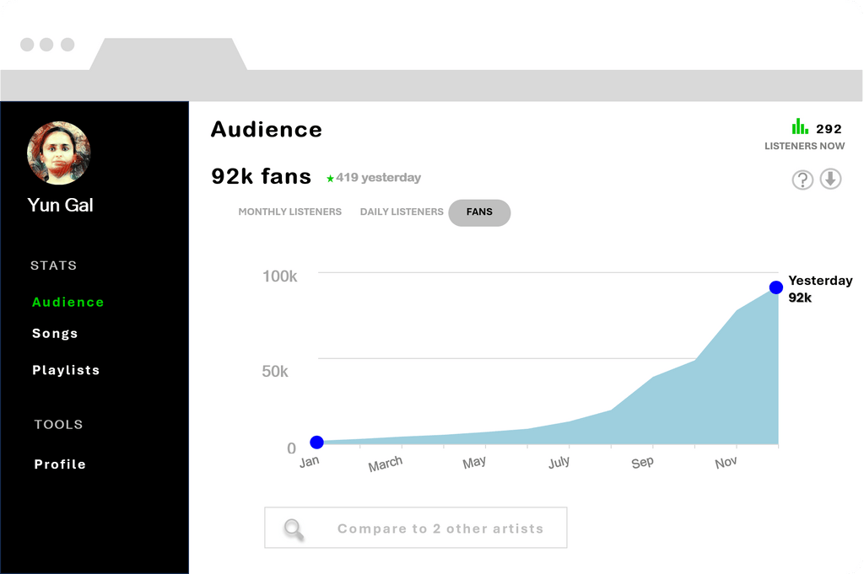Open the Profile tool
Screen dimensions: 864x574
[60, 464]
